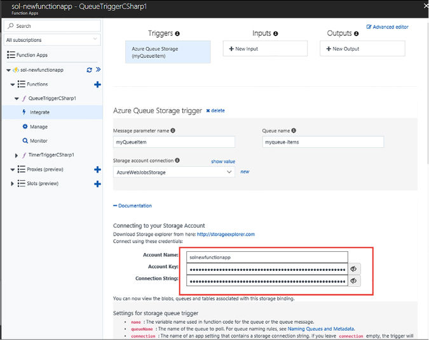Click the refresh icon beside sol-newfunctionapp
The image size is (429, 340).
(x=89, y=70)
